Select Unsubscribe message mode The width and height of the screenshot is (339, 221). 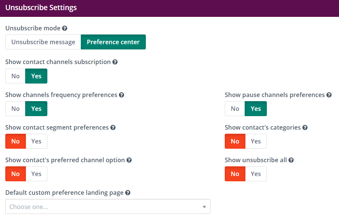(43, 42)
